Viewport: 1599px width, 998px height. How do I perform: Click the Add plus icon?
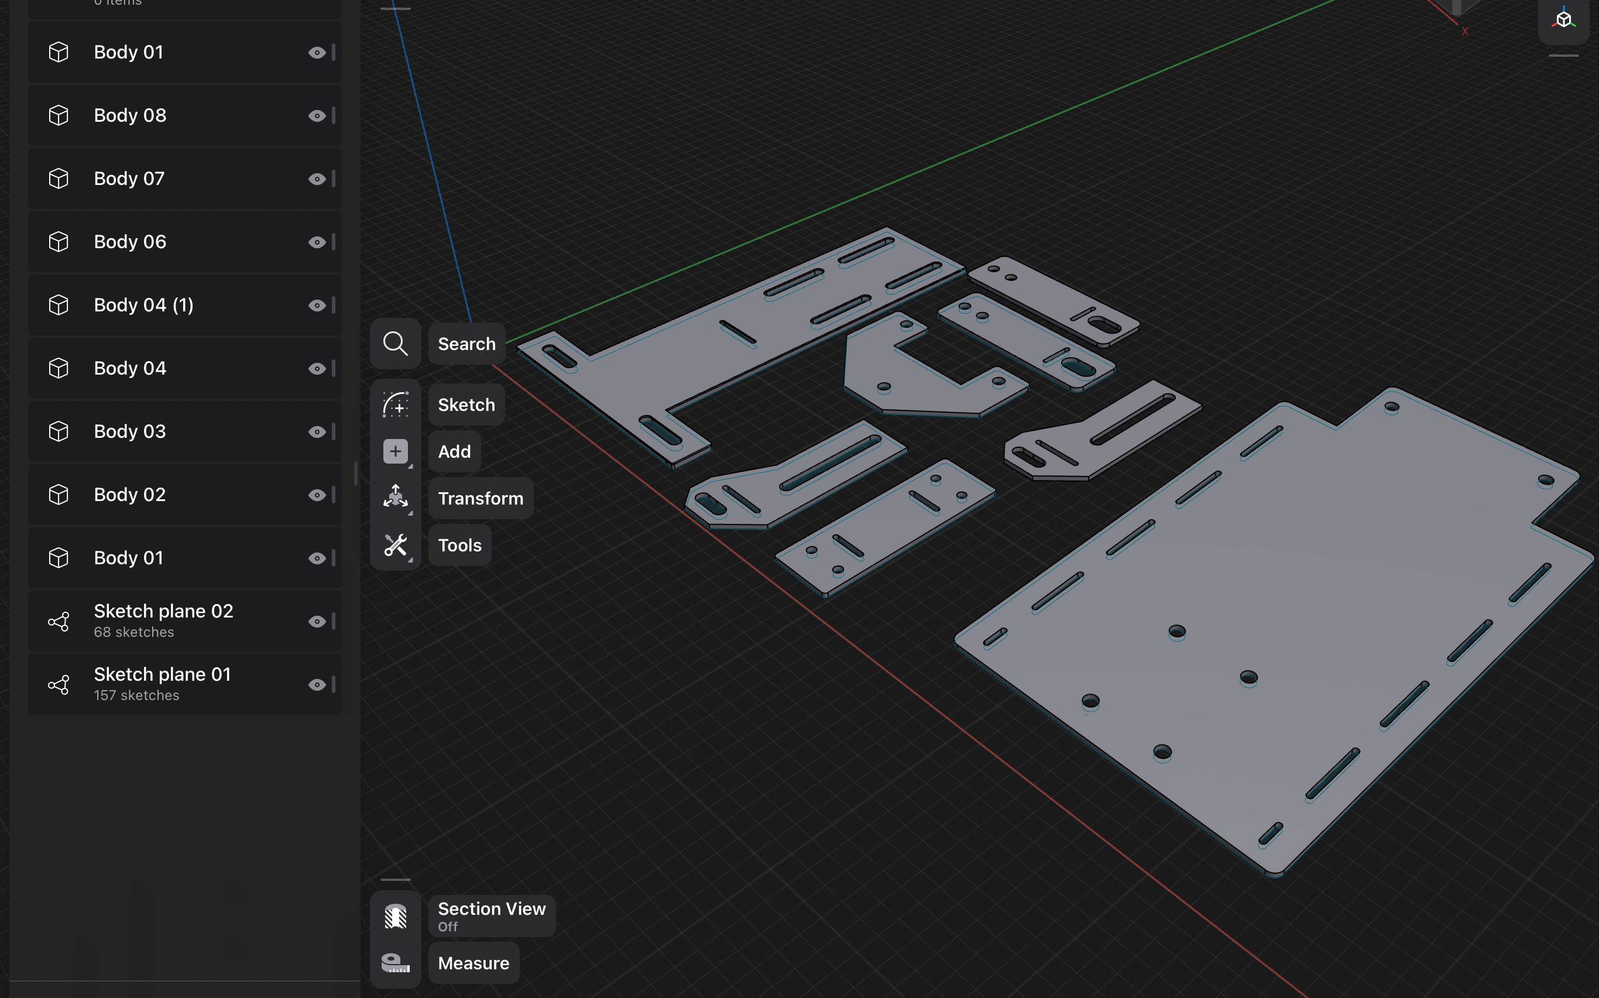tap(395, 451)
